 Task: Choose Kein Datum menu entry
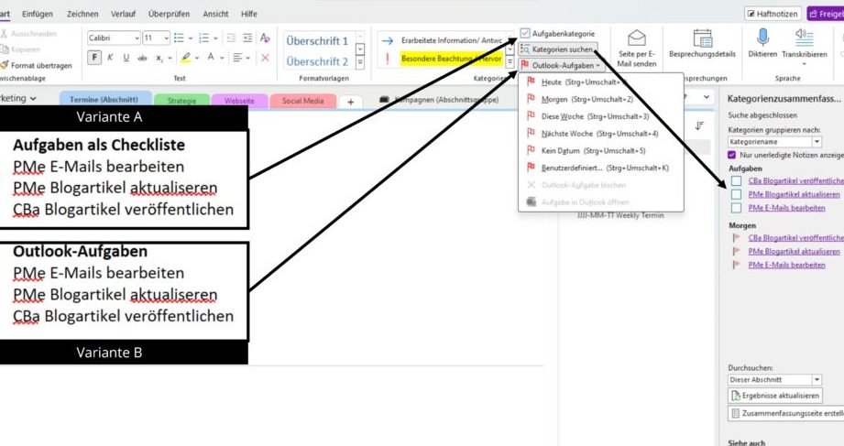click(601, 150)
